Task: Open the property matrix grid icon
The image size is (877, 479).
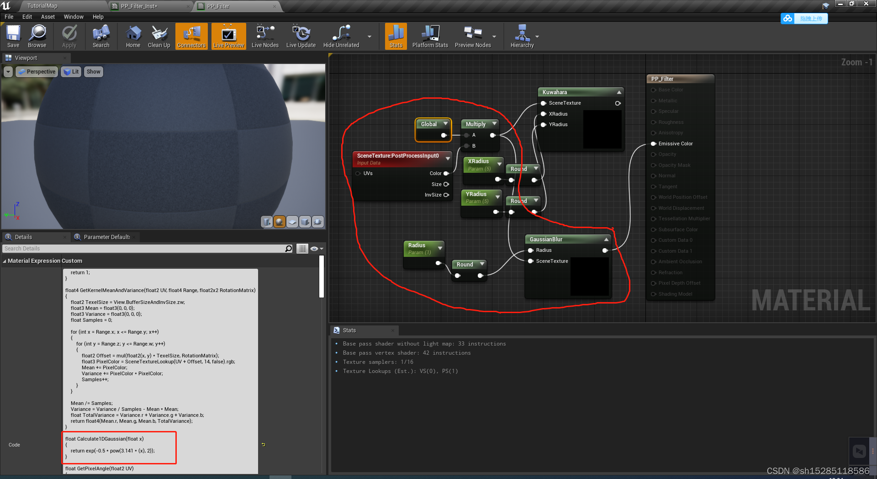Action: (x=302, y=249)
